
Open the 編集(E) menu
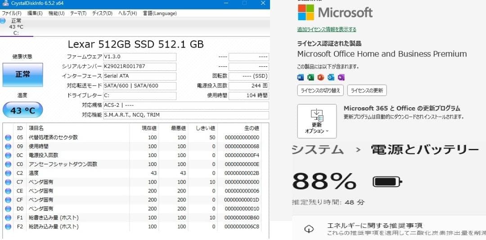coord(35,13)
